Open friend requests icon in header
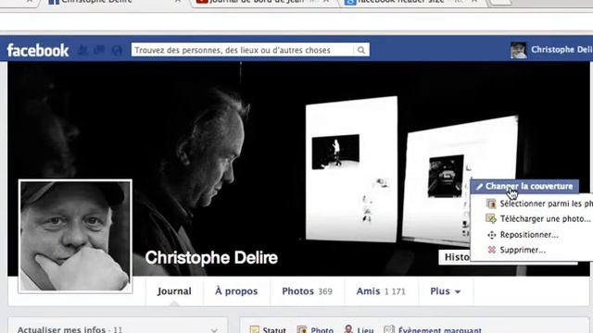The height and width of the screenshot is (333, 593). coord(82,50)
